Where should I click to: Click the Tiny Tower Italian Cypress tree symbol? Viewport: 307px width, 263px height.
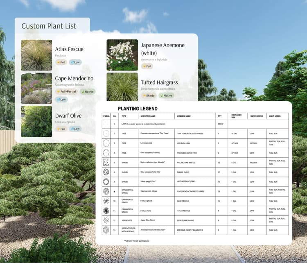[x=106, y=134]
